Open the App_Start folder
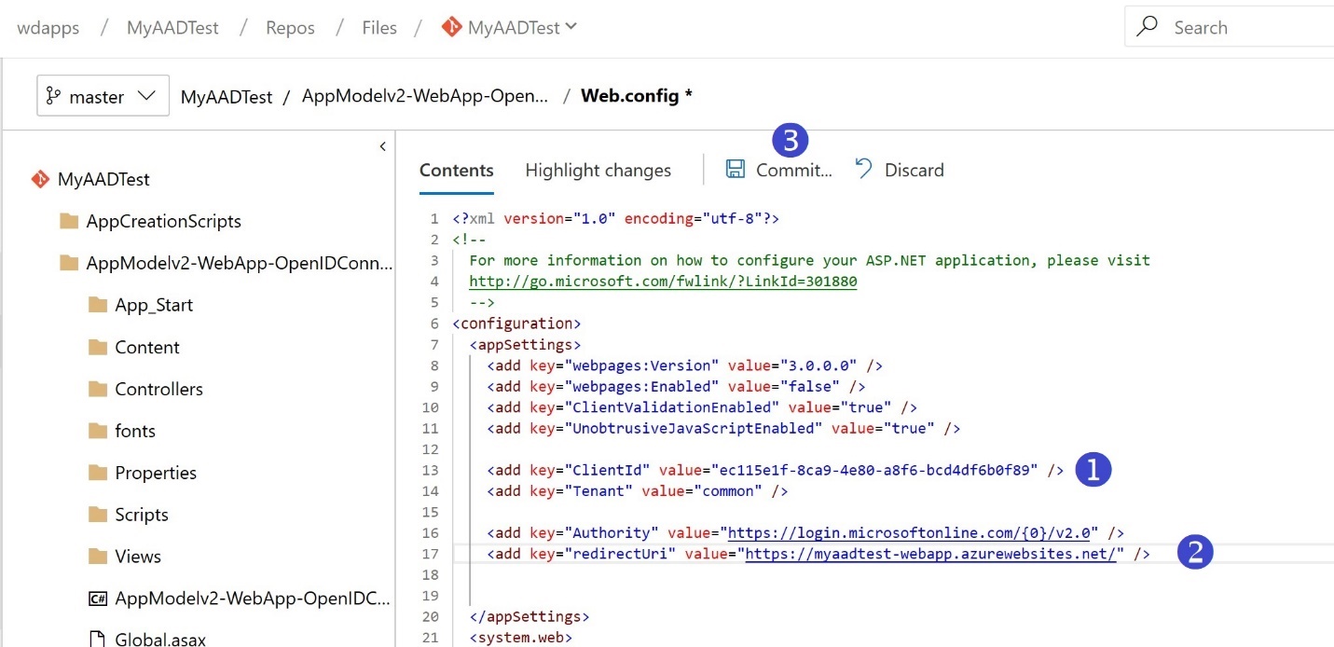Viewport: 1334px width, 647px height. click(154, 305)
